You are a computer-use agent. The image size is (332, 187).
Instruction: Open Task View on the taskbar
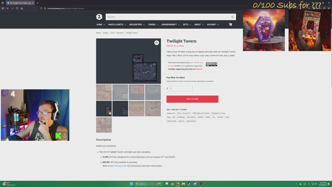(167, 184)
